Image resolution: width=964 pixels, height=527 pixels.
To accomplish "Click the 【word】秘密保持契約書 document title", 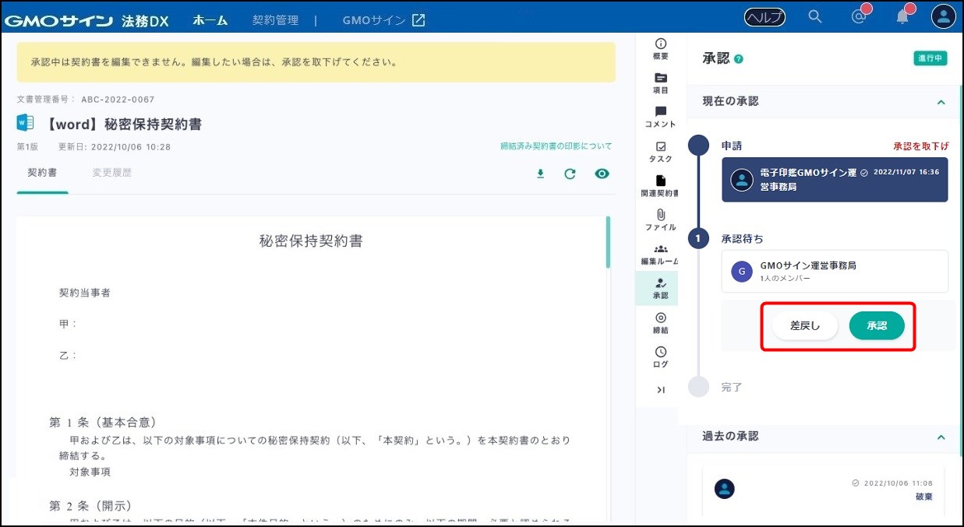I will tap(121, 124).
